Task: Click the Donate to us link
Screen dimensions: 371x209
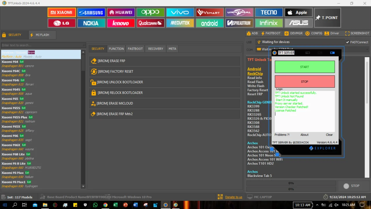Action: (234, 197)
